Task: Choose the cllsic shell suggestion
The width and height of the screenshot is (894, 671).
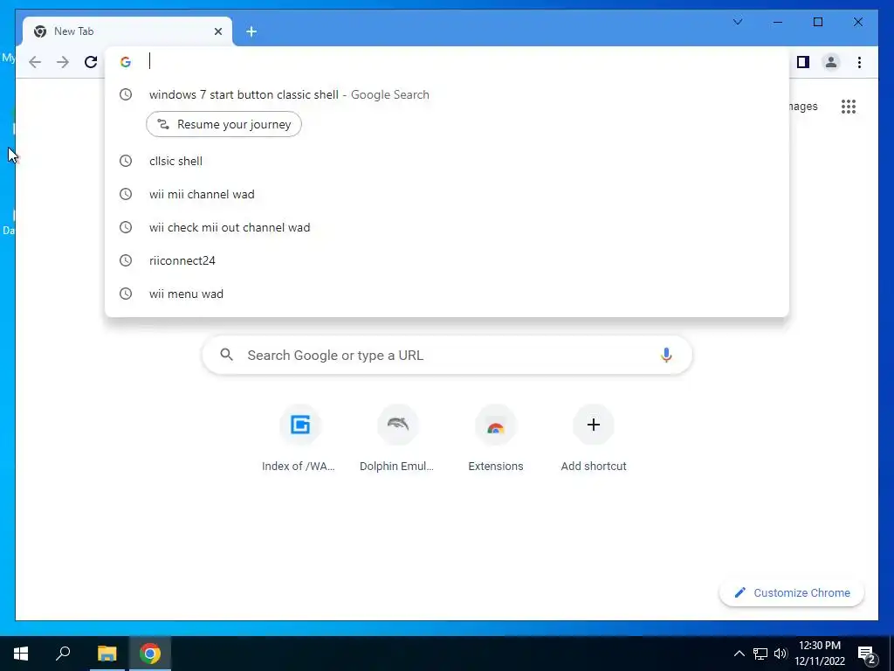Action: (447, 161)
